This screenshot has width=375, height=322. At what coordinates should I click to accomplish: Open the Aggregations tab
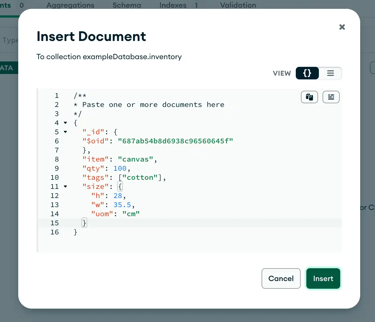click(x=70, y=5)
